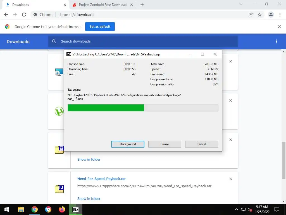
Task: Open the notification center icon
Action: 277,209
